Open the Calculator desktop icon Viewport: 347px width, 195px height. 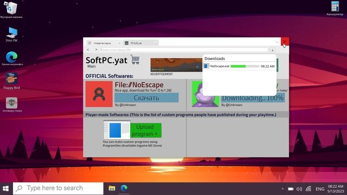[335, 6]
